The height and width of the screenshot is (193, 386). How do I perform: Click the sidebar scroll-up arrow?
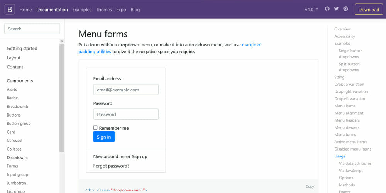tap(62, 41)
